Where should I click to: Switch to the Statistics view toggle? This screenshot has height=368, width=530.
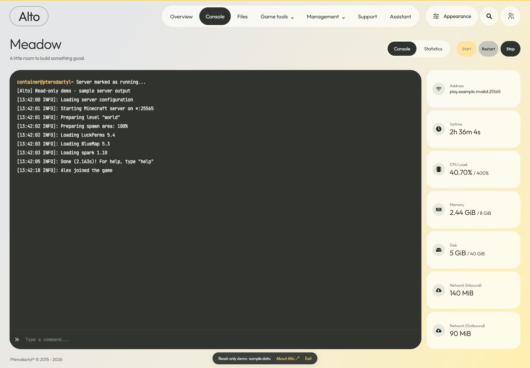click(433, 49)
